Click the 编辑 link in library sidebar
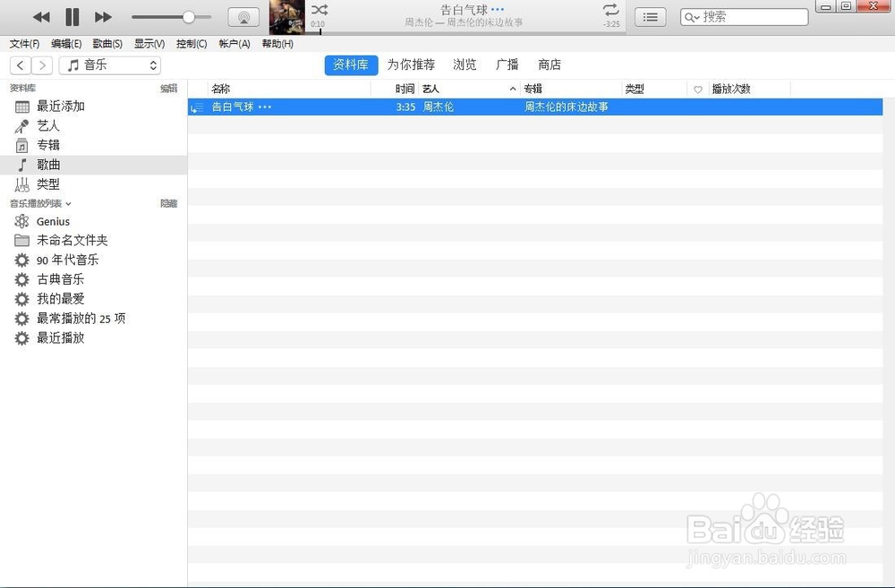This screenshot has width=895, height=588. tap(168, 89)
